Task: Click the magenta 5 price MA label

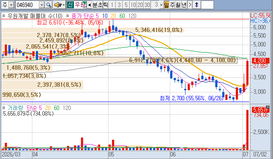Action: [97, 16]
